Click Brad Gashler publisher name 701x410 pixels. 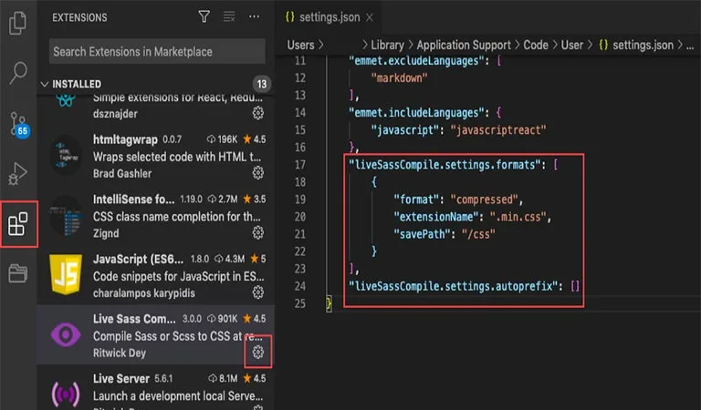tap(122, 173)
